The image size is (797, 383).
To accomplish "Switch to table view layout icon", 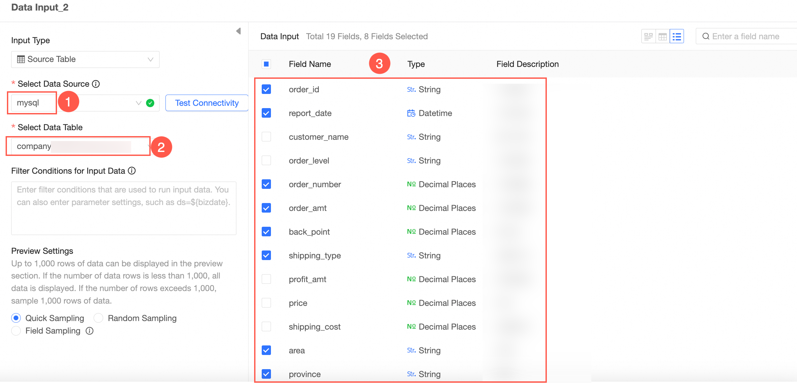I will pos(663,36).
